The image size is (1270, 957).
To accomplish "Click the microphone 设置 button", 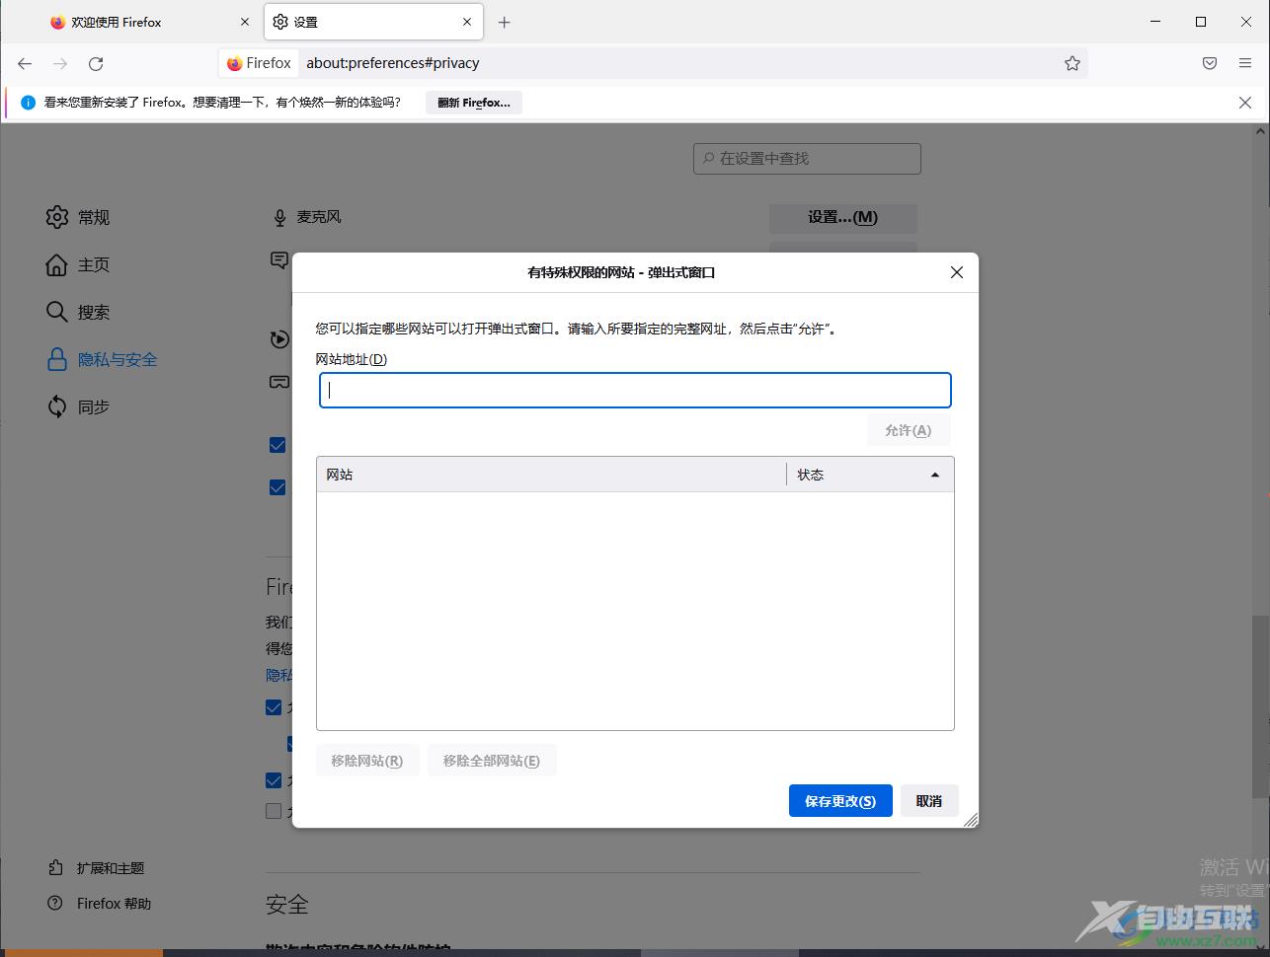I will [x=842, y=217].
